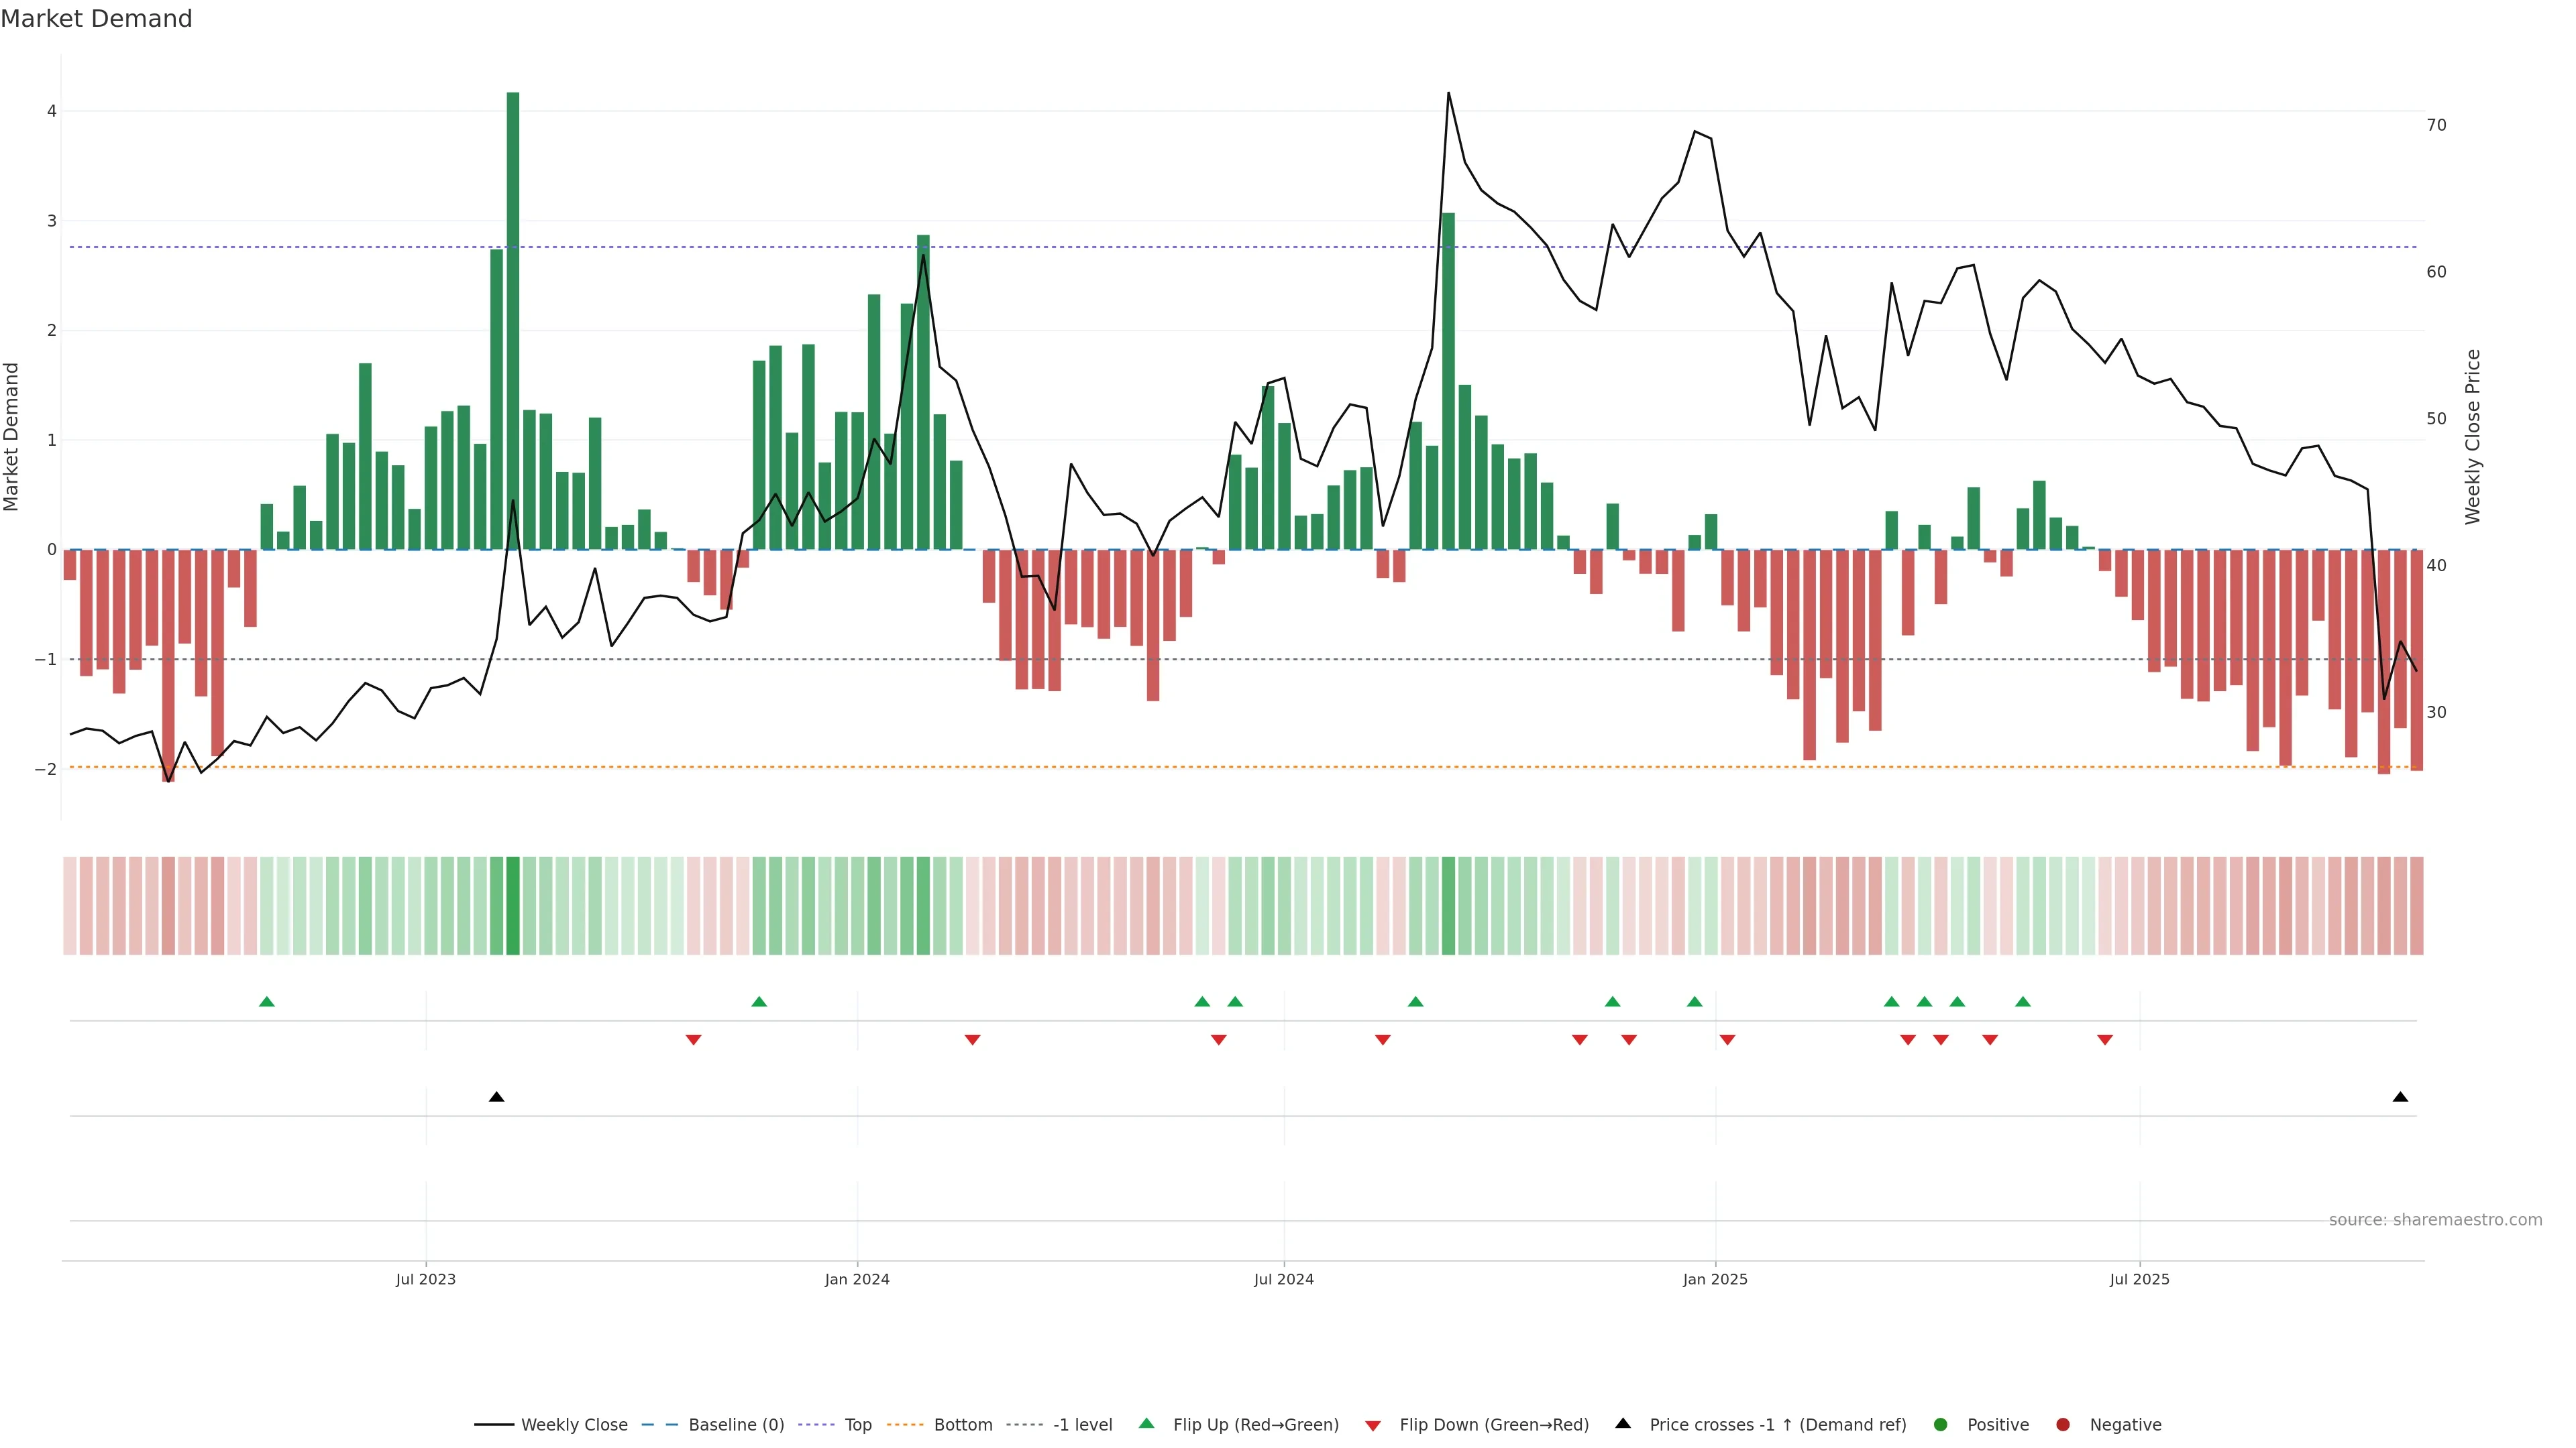Click the green Positive circle legend icon

1941,1424
